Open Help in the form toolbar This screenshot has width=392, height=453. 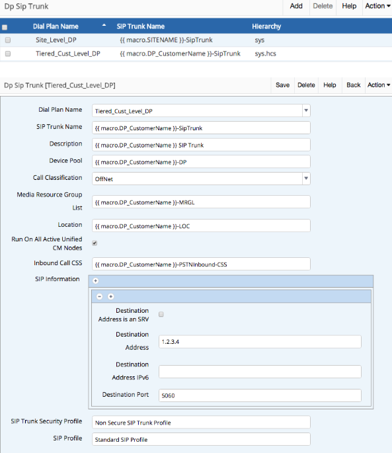330,85
